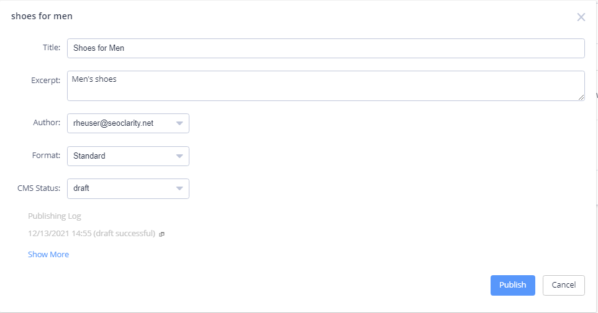The height and width of the screenshot is (313, 598).
Task: Click the "CMS Status:" field label
Action: [x=39, y=188]
